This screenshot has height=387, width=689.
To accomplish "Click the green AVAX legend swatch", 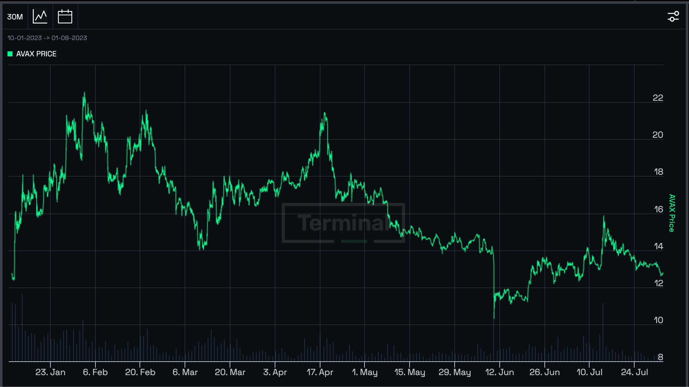I will [x=10, y=54].
